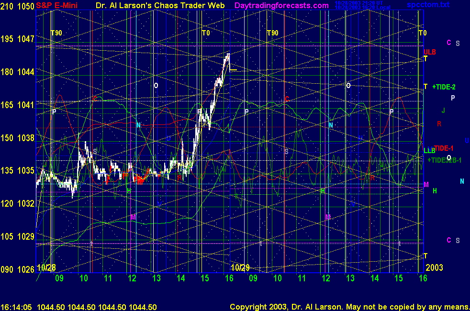
Task: Click the green J in the right margin
Action: [x=443, y=111]
